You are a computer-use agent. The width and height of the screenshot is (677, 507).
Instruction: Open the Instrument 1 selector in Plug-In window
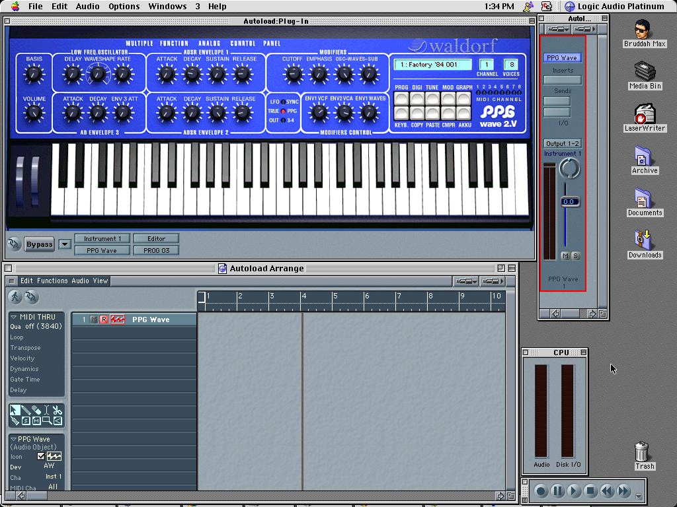point(102,238)
